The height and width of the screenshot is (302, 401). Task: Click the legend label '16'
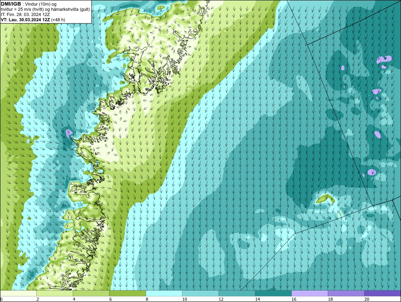294,299
